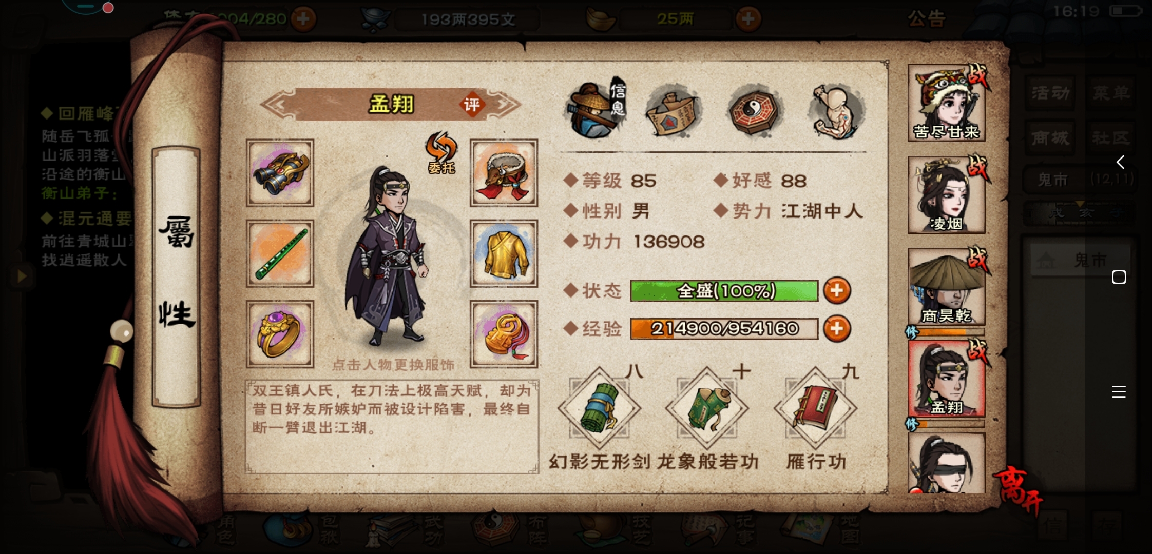Select the green flute weapon slot
Image resolution: width=1152 pixels, height=554 pixels.
click(x=280, y=253)
